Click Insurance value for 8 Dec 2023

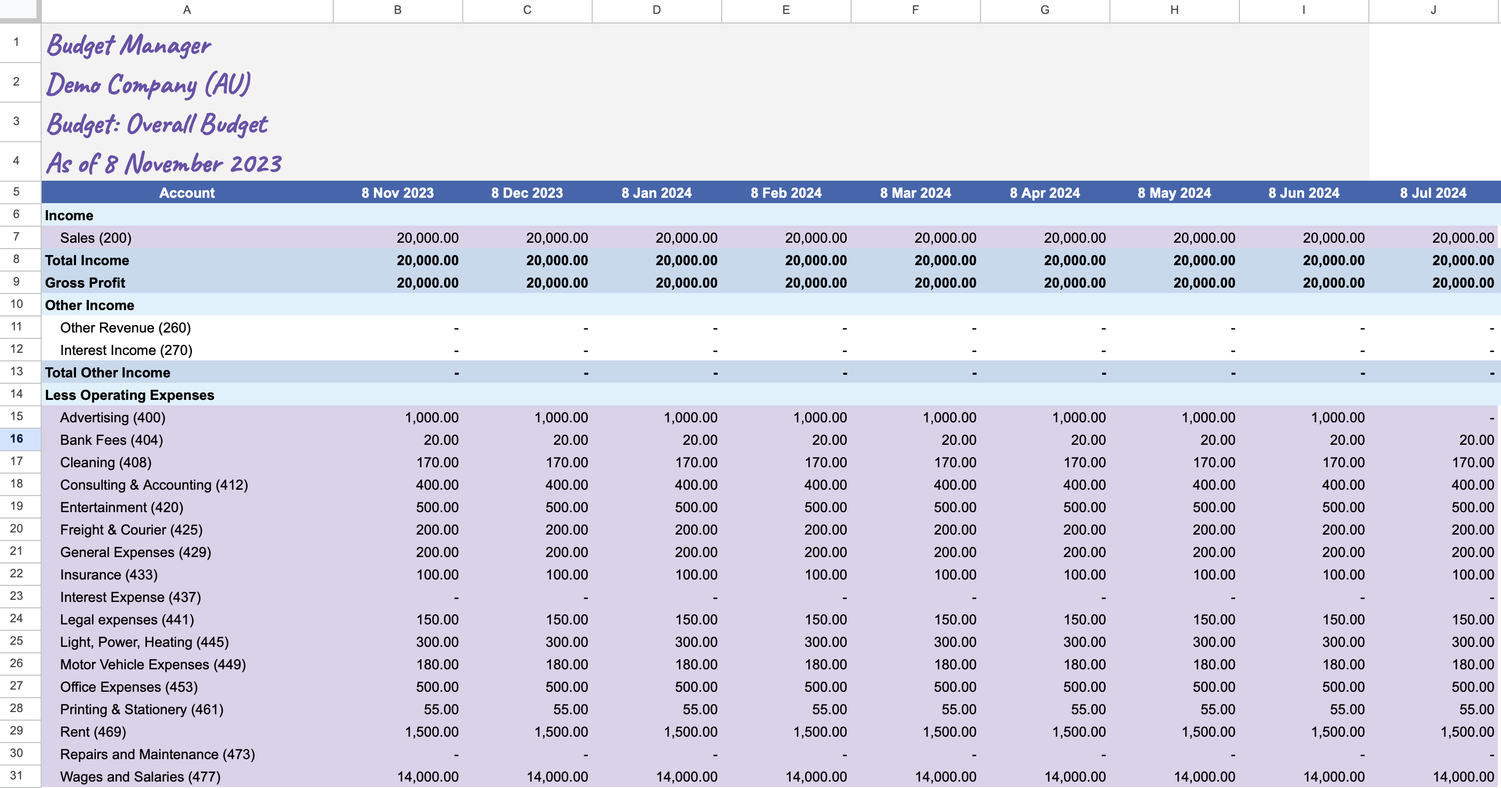pos(527,574)
